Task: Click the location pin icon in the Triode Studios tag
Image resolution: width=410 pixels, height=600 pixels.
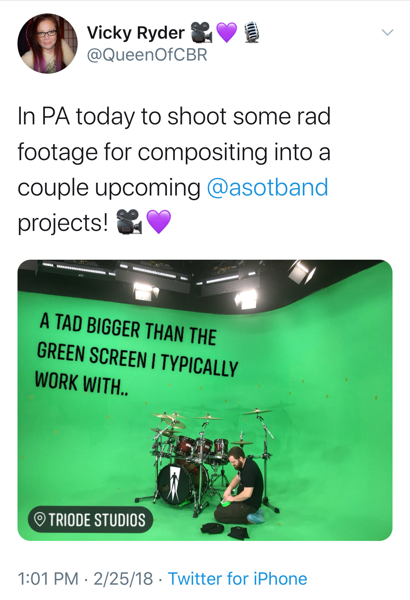Action: click(40, 519)
